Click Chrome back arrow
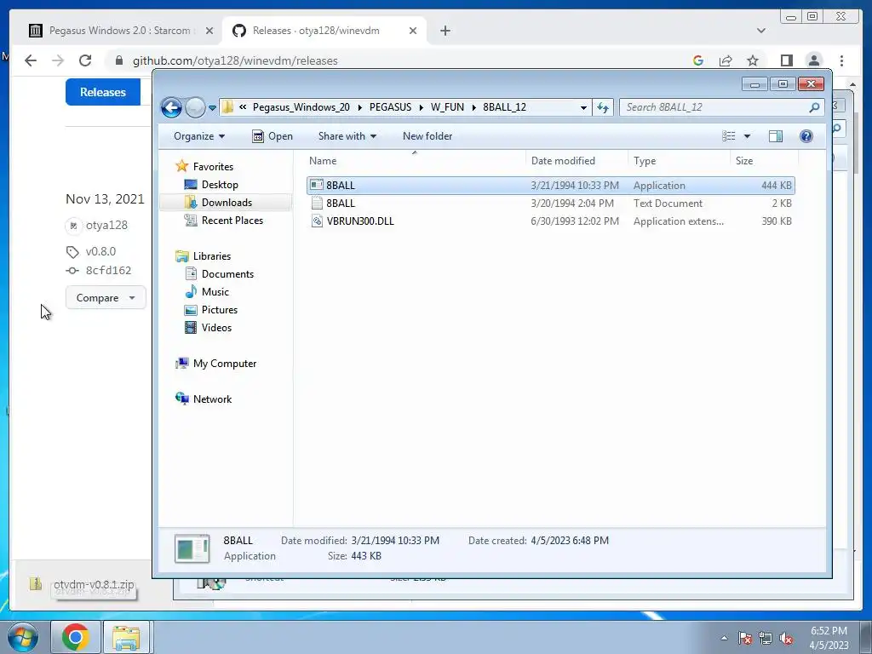Screen dimensions: 872x654 pos(31,60)
